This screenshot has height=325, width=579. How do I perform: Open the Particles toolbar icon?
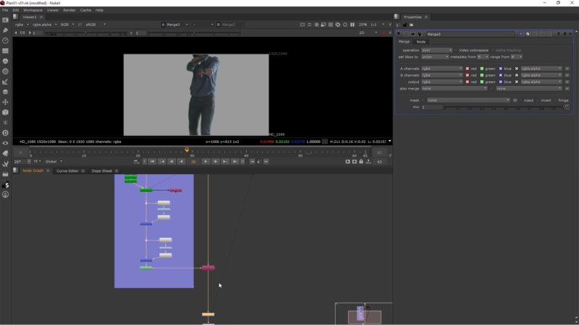tap(5, 123)
